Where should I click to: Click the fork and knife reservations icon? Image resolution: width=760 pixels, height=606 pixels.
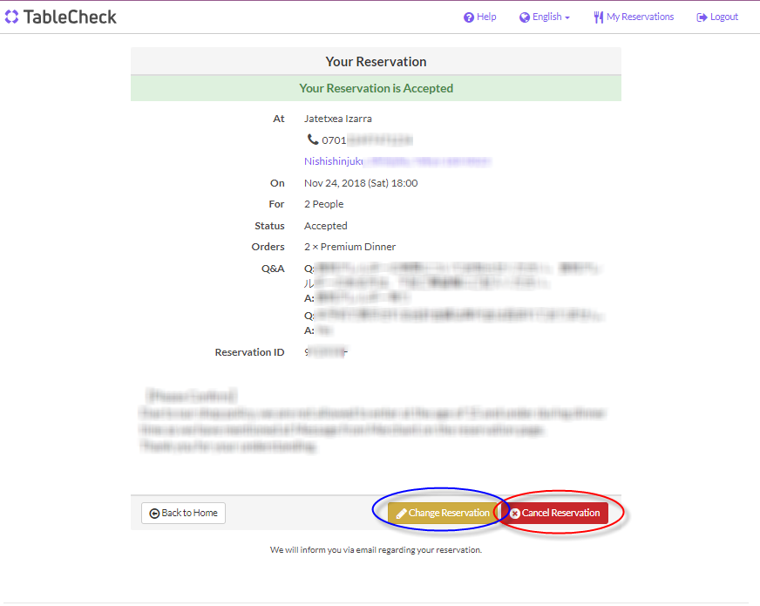click(598, 17)
